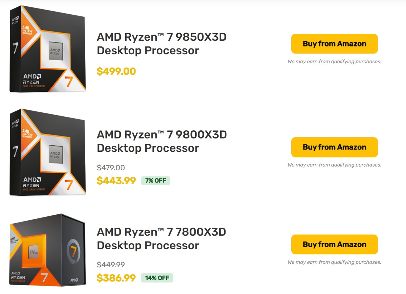Click the qualifying purchases note under the 9850X3D button
The height and width of the screenshot is (294, 406).
coord(334,62)
